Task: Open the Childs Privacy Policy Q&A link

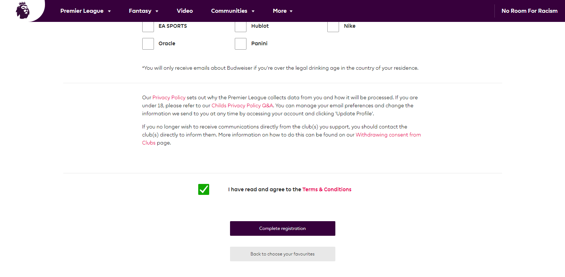Action: (x=242, y=105)
